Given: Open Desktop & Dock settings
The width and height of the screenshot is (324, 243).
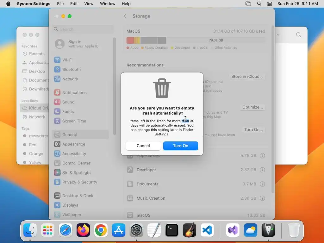Looking at the screenshot, I should pyautogui.click(x=81, y=196).
